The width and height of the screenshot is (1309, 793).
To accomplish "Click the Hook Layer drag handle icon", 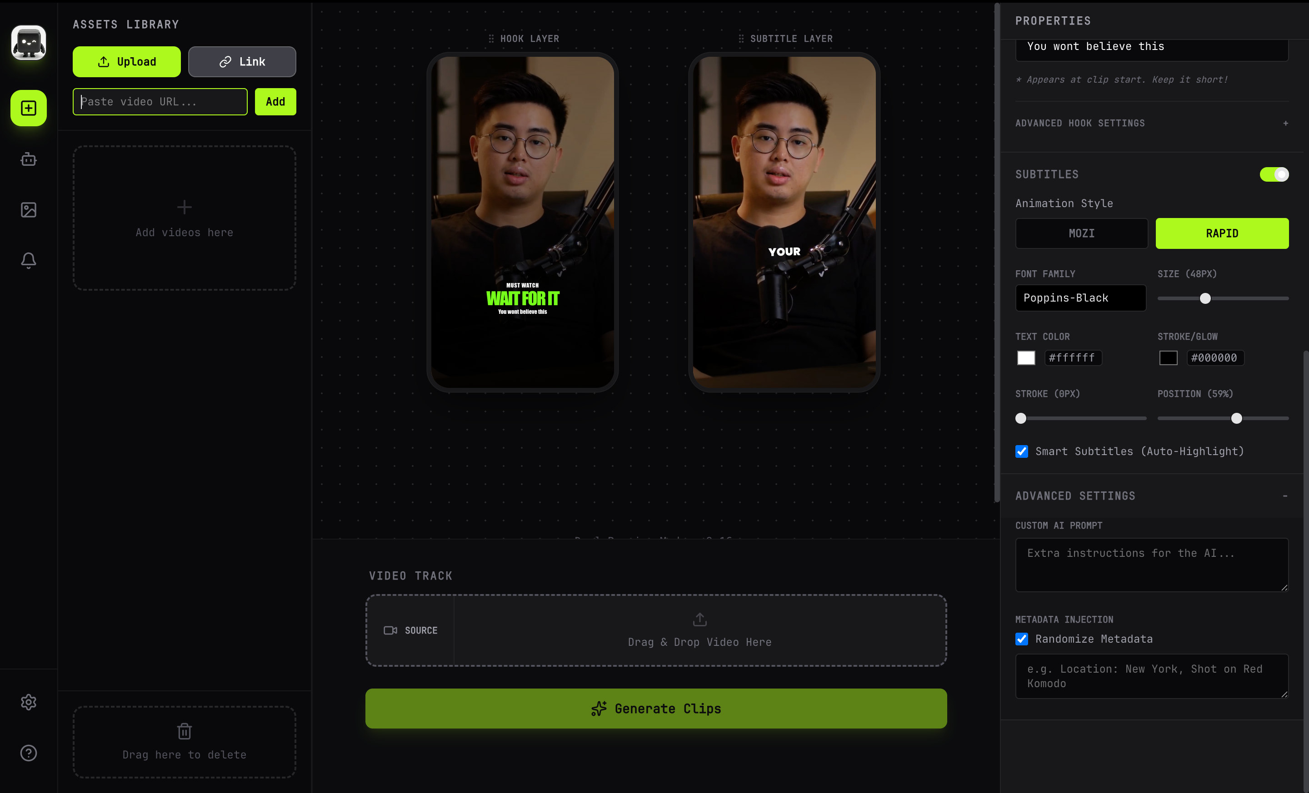I will 491,39.
